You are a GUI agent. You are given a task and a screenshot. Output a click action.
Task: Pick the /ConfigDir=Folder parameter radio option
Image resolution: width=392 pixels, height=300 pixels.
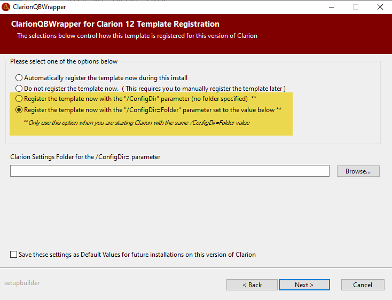[x=19, y=109]
